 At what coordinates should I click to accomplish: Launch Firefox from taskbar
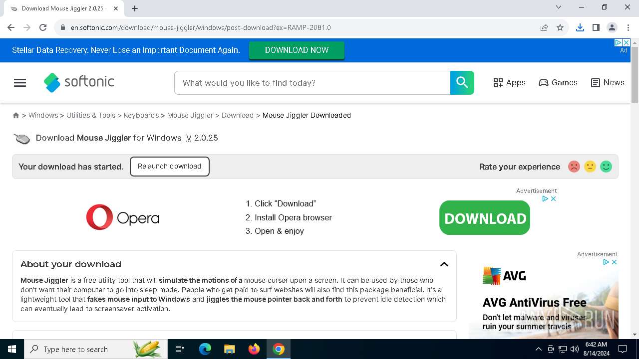[254, 349]
